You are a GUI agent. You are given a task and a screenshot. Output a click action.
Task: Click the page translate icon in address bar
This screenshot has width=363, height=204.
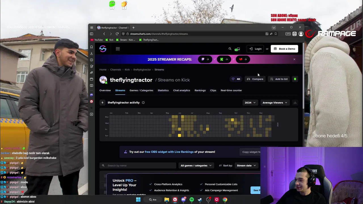pyautogui.click(x=271, y=34)
